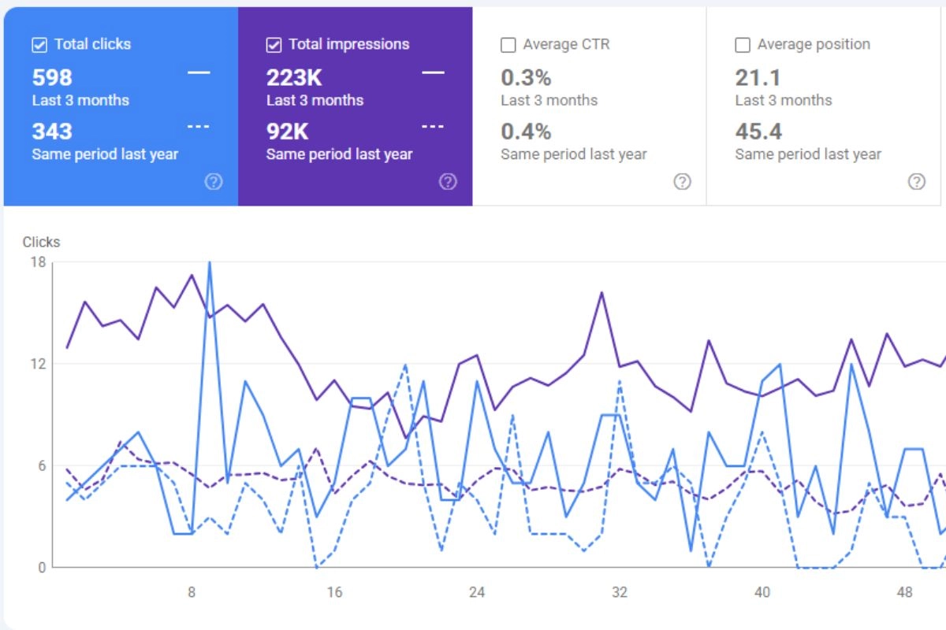Enable the Average CTR checkbox
This screenshot has width=946, height=630.
(508, 45)
